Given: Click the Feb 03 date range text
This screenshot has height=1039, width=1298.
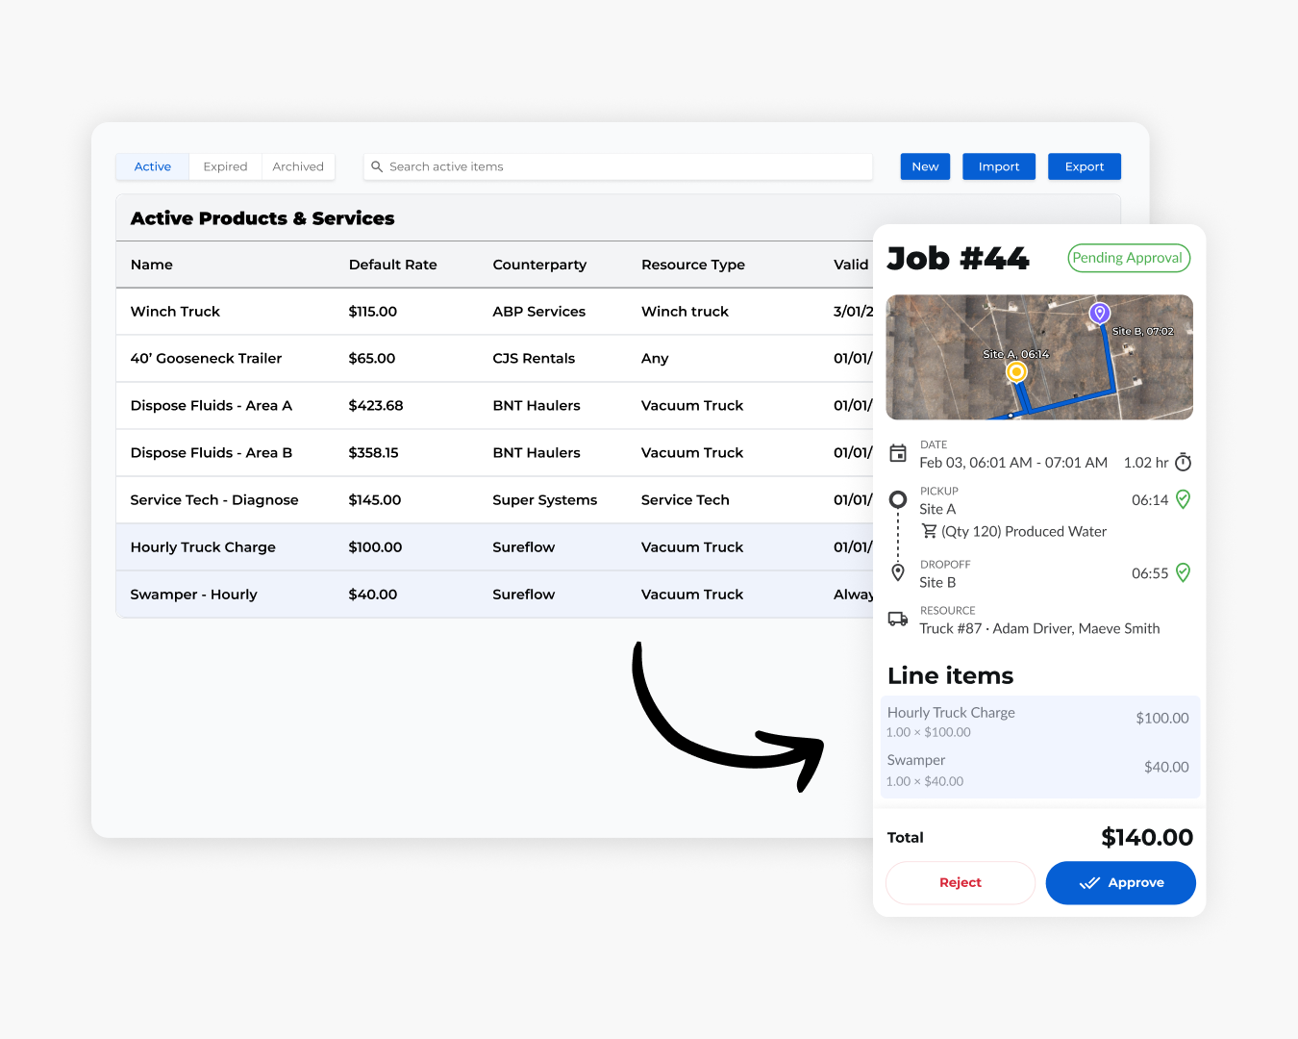Looking at the screenshot, I should pyautogui.click(x=1013, y=463).
